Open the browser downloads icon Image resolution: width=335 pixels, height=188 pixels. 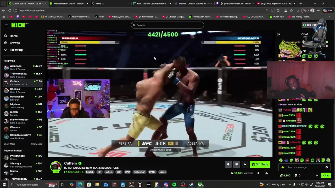pos(298,10)
